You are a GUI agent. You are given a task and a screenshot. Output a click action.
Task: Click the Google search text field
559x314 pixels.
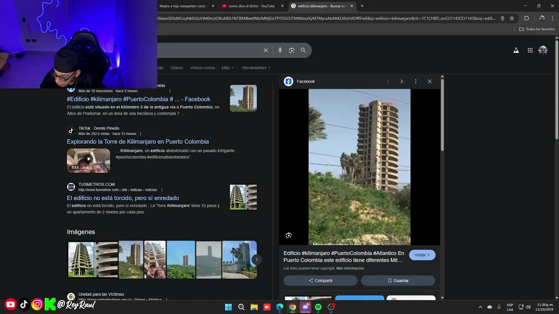point(209,50)
